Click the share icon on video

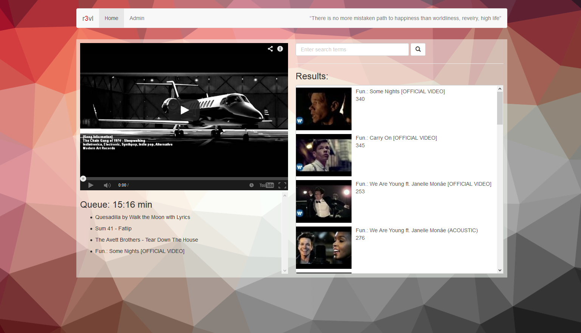point(270,49)
